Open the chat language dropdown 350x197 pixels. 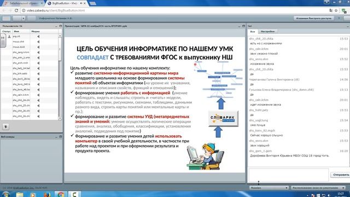pyautogui.click(x=269, y=188)
